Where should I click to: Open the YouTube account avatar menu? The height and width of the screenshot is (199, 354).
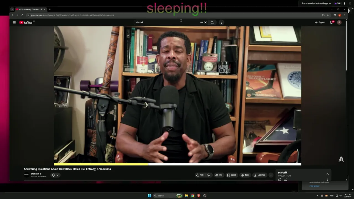pos(339,22)
